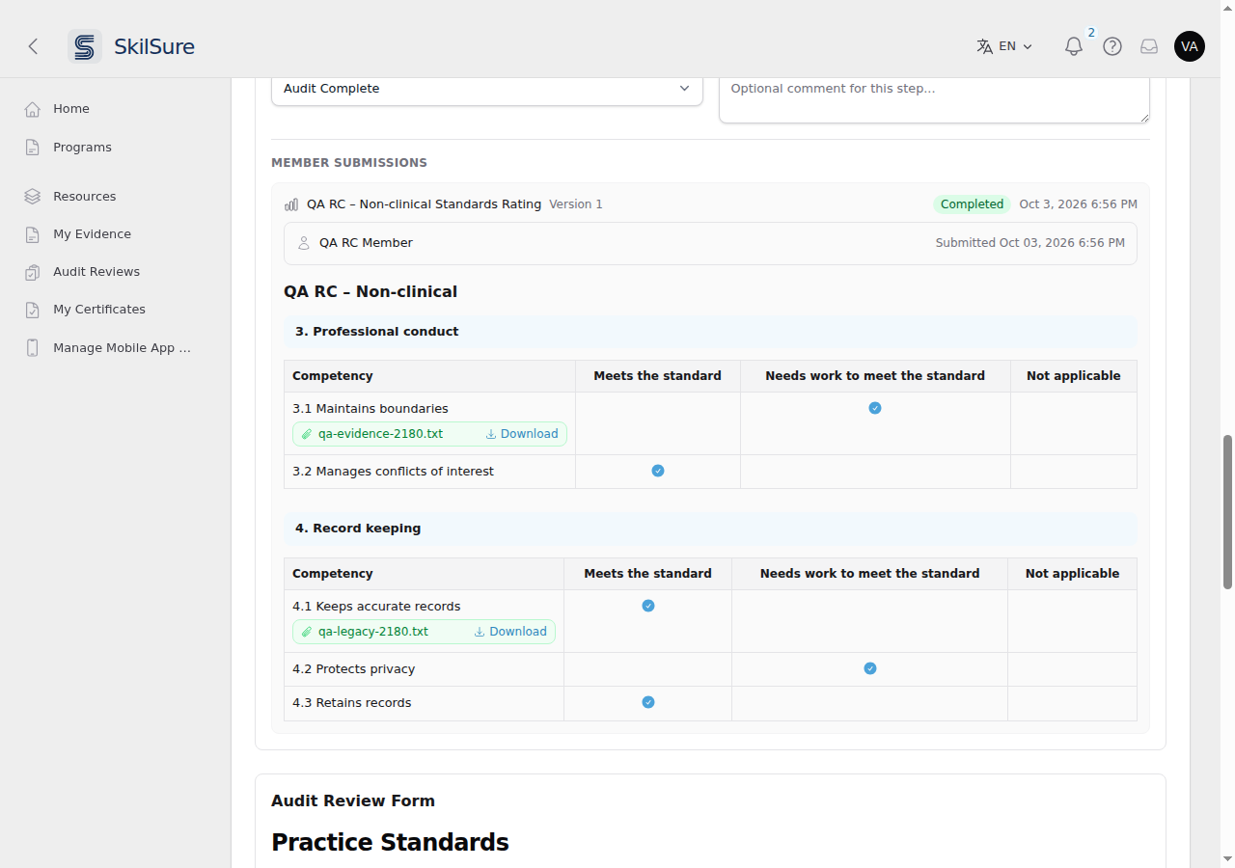Image resolution: width=1235 pixels, height=868 pixels.
Task: Click the Home house icon
Action: (33, 109)
